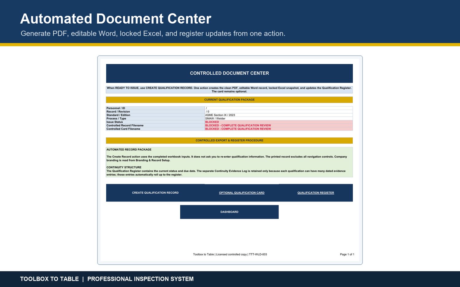
Task: Click the Controlled Record Filename label cell
Action: (155, 126)
